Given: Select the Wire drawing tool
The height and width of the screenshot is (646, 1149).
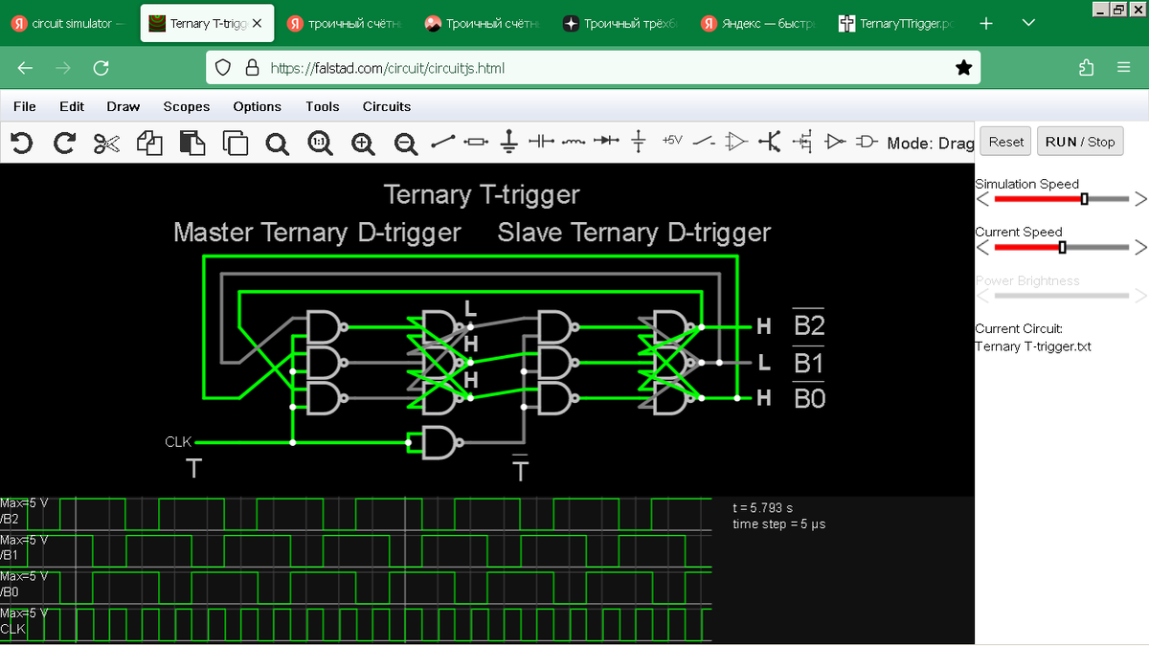Looking at the screenshot, I should tap(442, 142).
